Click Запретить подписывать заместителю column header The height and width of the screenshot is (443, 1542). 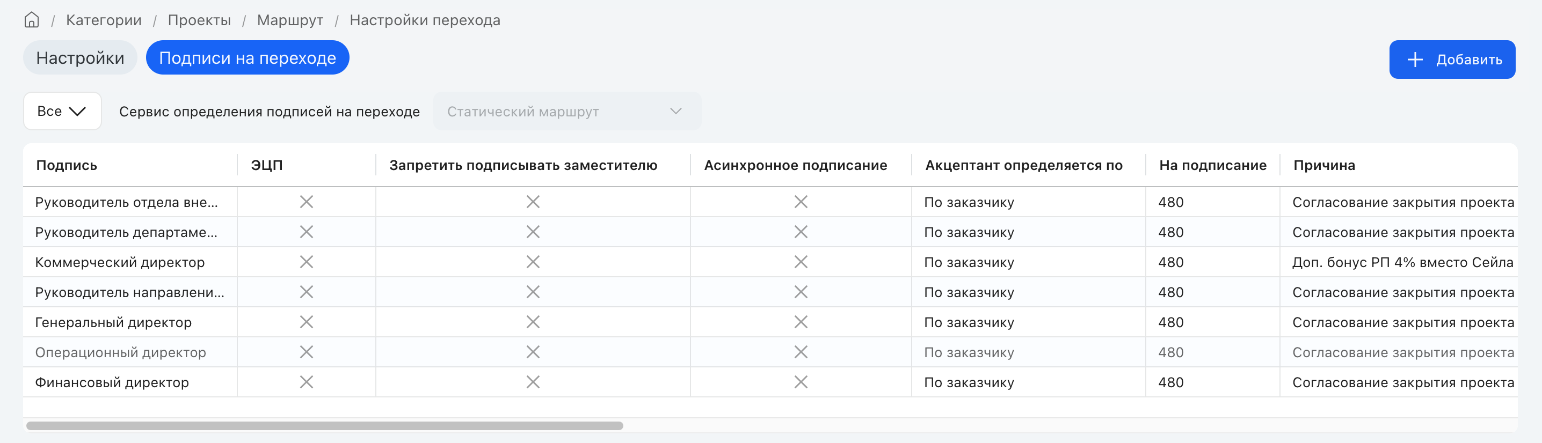click(x=523, y=165)
